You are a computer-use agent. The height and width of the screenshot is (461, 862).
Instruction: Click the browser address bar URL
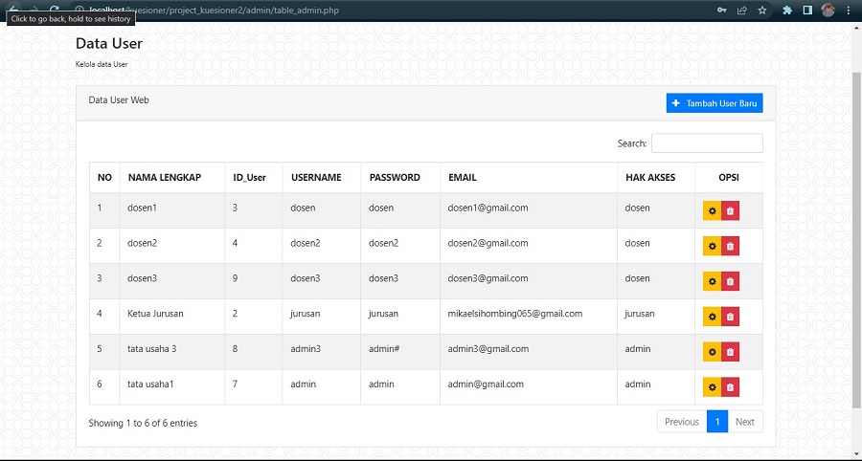point(215,10)
